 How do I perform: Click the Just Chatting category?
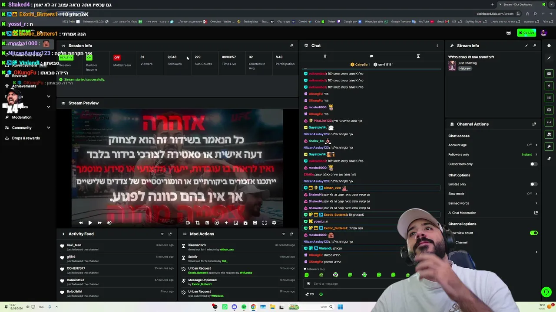click(467, 63)
